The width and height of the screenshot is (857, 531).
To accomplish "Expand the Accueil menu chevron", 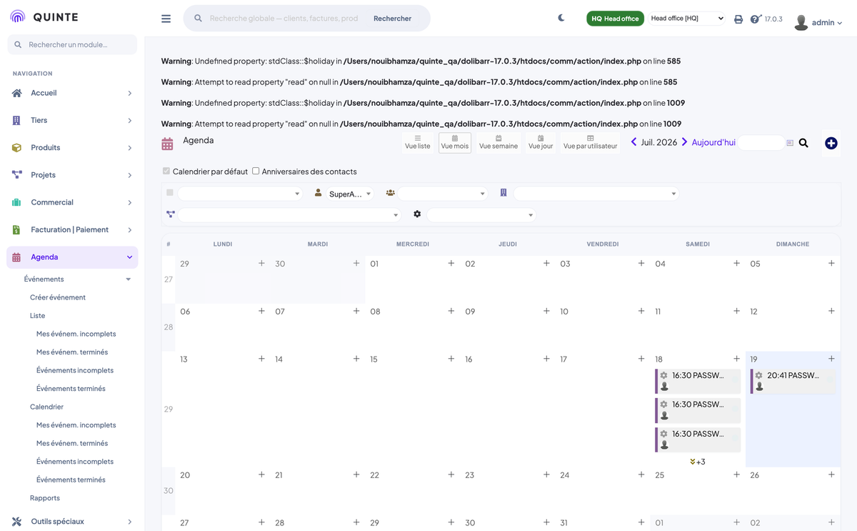I will click(x=129, y=93).
